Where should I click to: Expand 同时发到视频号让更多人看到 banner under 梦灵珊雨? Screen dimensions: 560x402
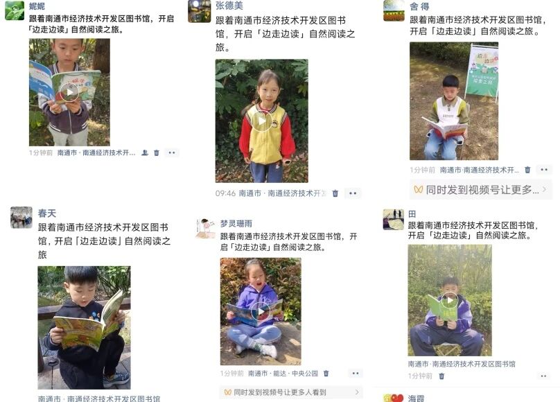(291, 392)
